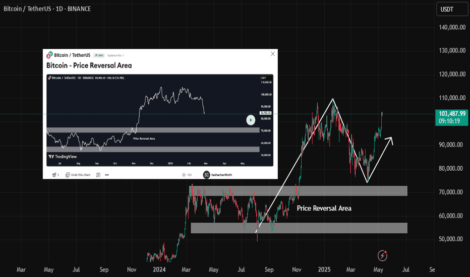This screenshot has height=277, width=470.
Task: Boost the idea with rocket icon
Action: pyautogui.click(x=55, y=175)
